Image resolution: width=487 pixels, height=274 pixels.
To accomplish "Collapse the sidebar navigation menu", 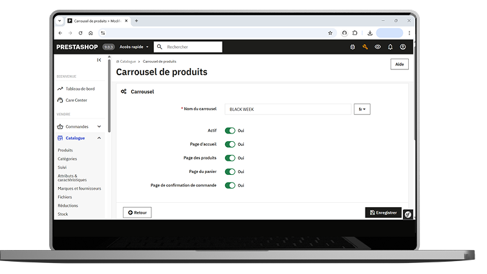I will 99,60.
